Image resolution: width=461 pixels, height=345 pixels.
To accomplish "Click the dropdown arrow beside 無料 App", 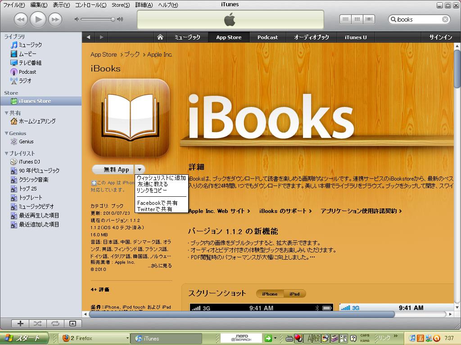I will pos(140,169).
